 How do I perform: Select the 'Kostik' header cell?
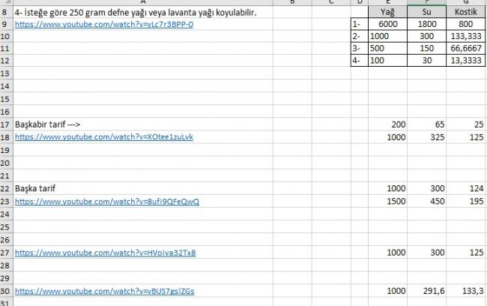(466, 12)
